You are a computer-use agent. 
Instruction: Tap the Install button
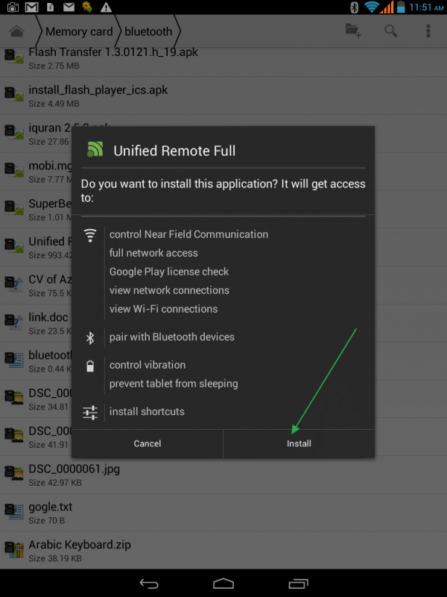(299, 443)
